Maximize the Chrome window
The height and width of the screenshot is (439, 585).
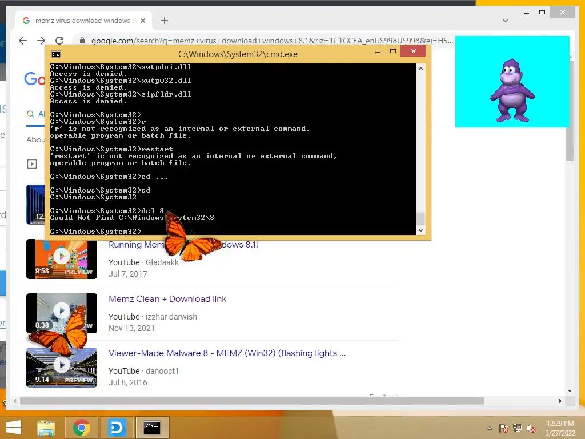click(542, 13)
